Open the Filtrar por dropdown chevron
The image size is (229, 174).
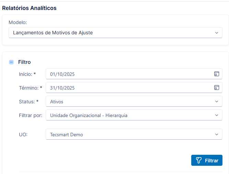(217, 115)
